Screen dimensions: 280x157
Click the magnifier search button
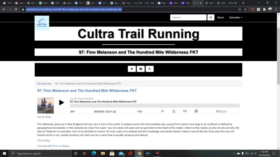[x=211, y=17]
